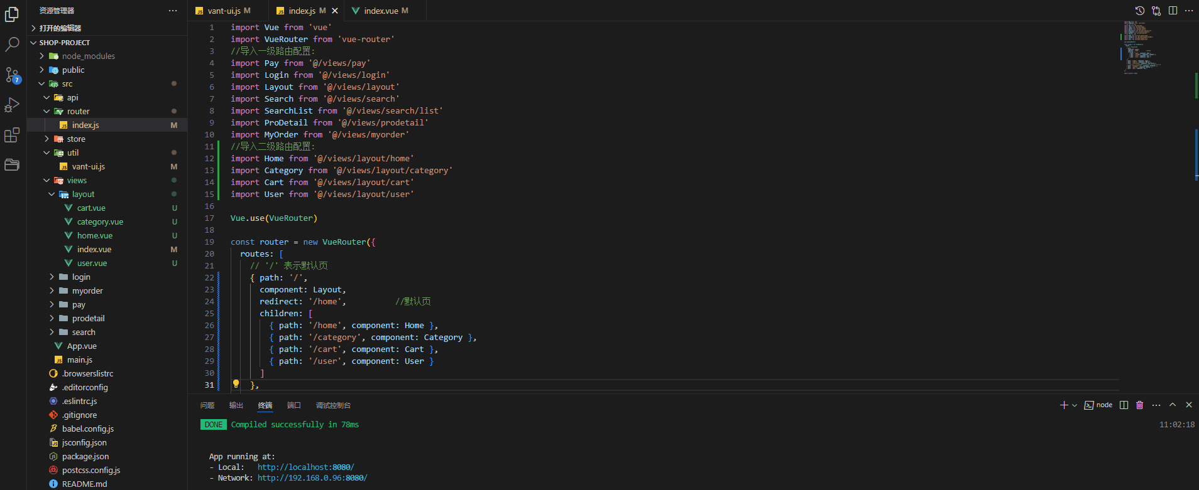This screenshot has height=490, width=1199.
Task: Open home.vue in the file tree
Action: tap(107, 236)
